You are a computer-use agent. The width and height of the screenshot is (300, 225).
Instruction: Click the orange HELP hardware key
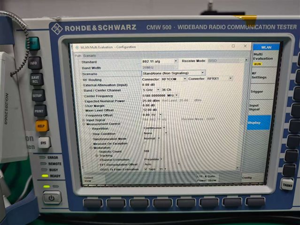pyautogui.click(x=41, y=126)
